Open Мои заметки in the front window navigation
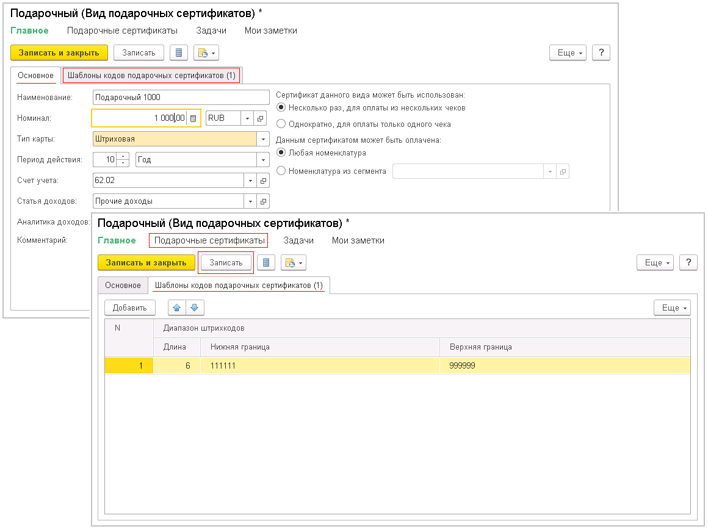 358,240
